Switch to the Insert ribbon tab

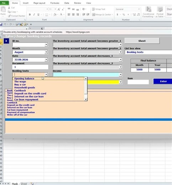pyautogui.click(x=26, y=3)
